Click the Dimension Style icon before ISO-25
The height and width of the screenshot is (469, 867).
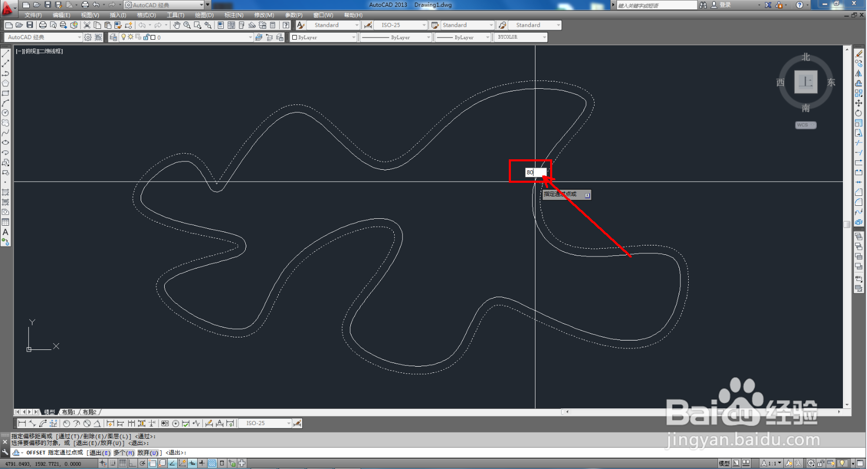point(368,25)
